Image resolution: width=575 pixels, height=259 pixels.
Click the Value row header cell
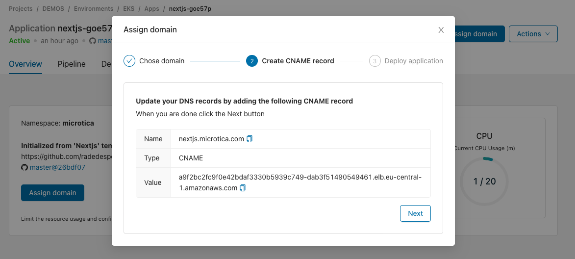153,182
